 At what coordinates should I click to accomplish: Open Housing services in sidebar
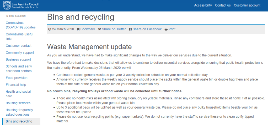[18, 103]
